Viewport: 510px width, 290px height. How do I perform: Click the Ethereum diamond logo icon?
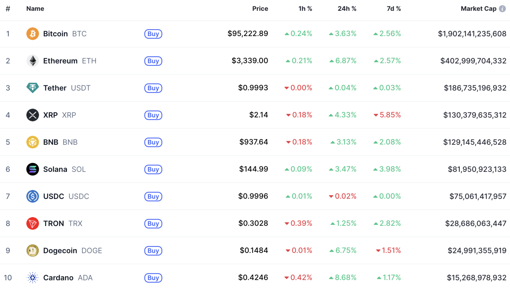point(33,61)
